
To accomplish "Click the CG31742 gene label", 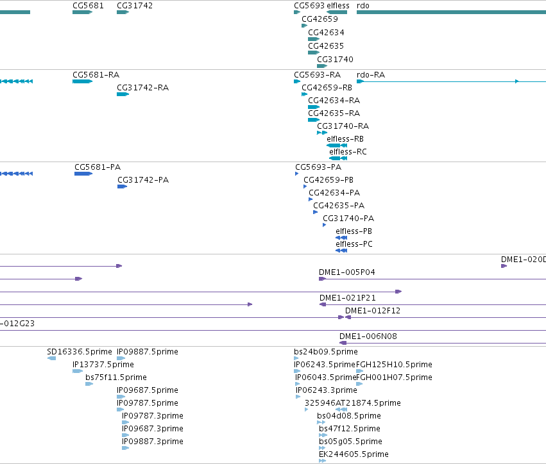I will 135,6.
